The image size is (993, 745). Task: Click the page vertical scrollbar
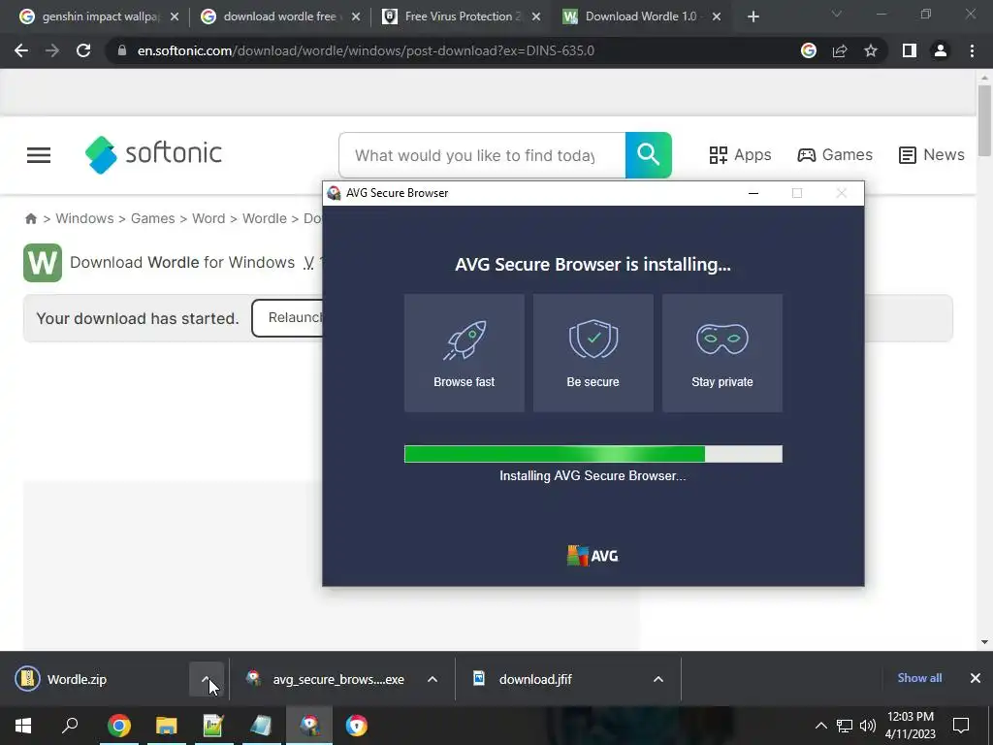pyautogui.click(x=984, y=120)
